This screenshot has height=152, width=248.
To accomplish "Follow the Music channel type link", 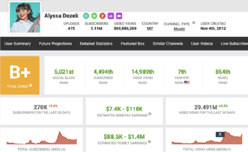I will (179, 29).
